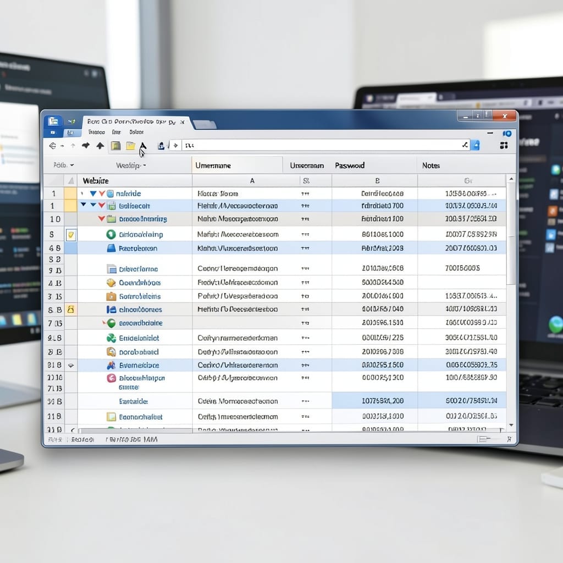
Task: Click the vertical scrollbar down arrow
Action: (511, 425)
